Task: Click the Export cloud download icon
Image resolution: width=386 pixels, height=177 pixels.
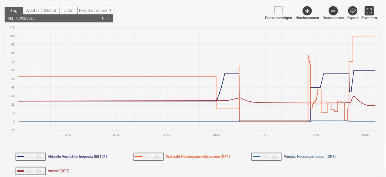Action: coord(352,10)
